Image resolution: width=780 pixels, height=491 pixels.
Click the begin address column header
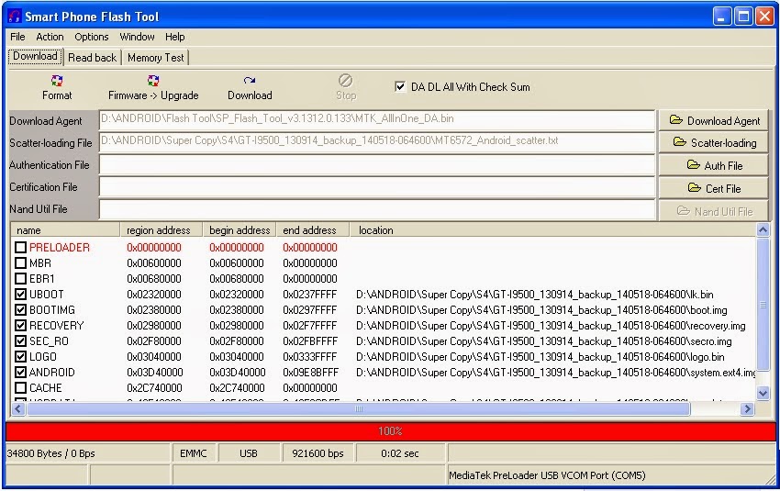(x=240, y=230)
